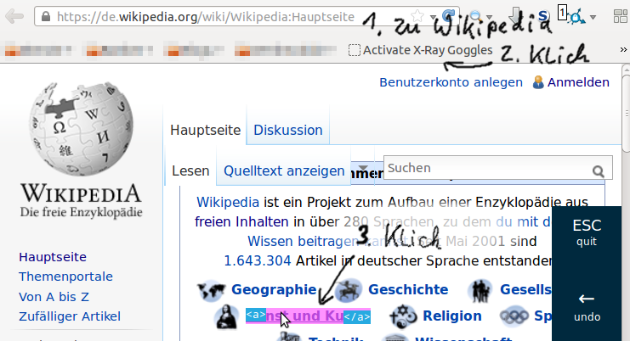Click the blue S extension icon

[x=543, y=16]
